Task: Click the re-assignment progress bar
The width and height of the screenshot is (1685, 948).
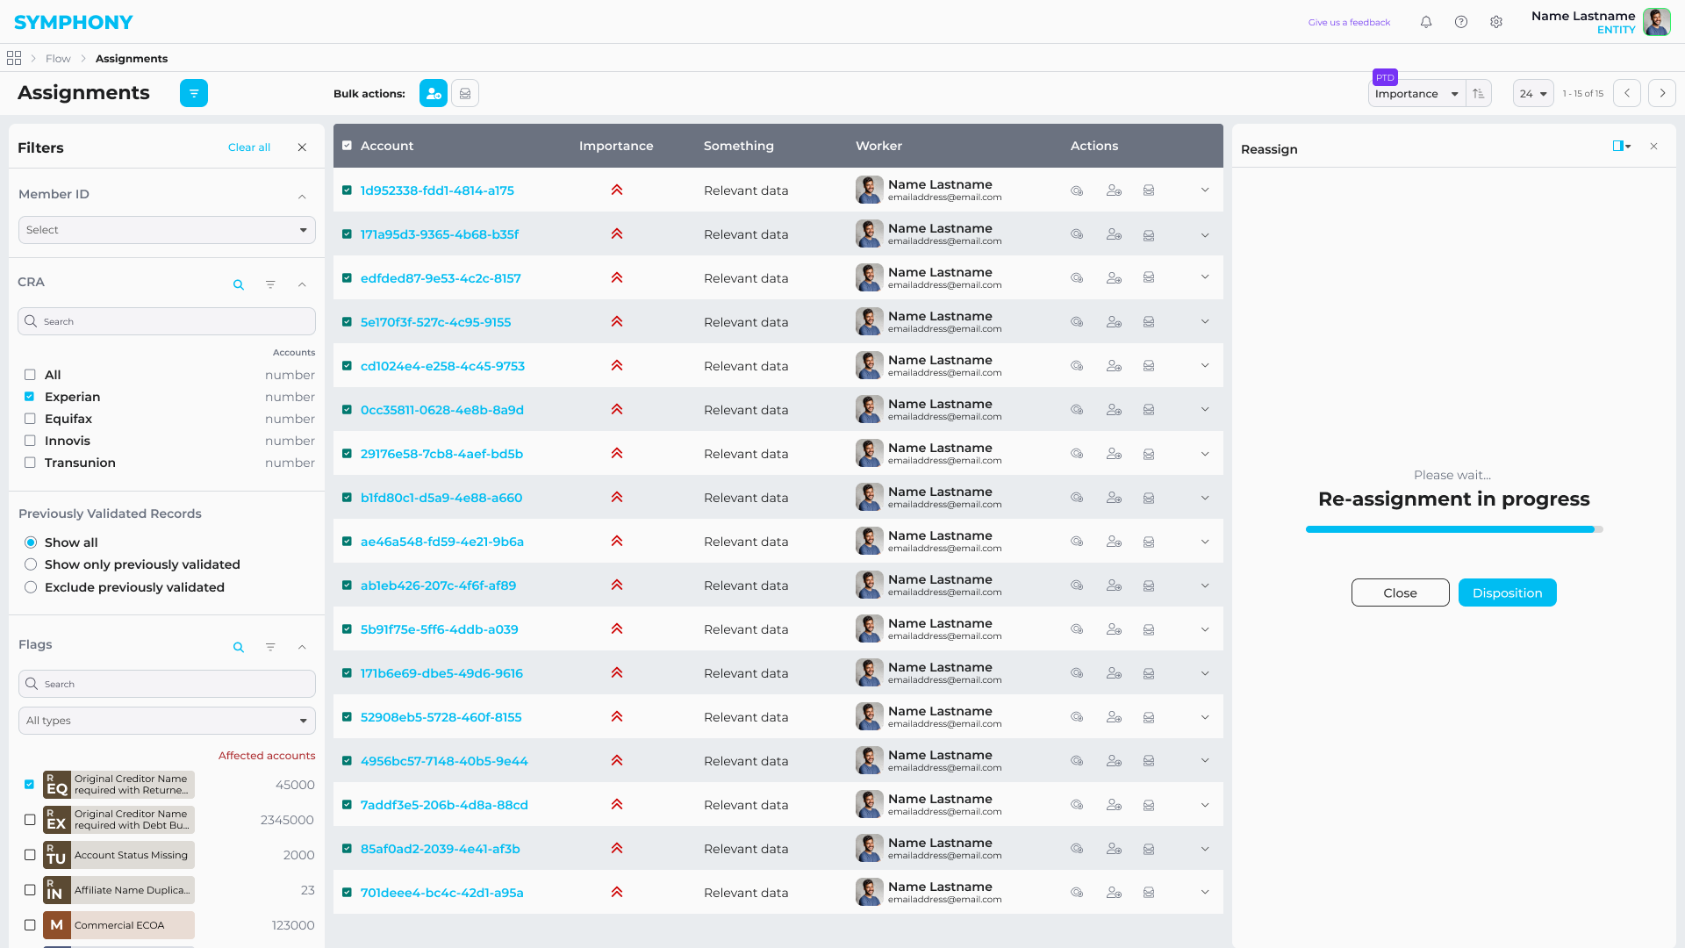Action: point(1453,529)
